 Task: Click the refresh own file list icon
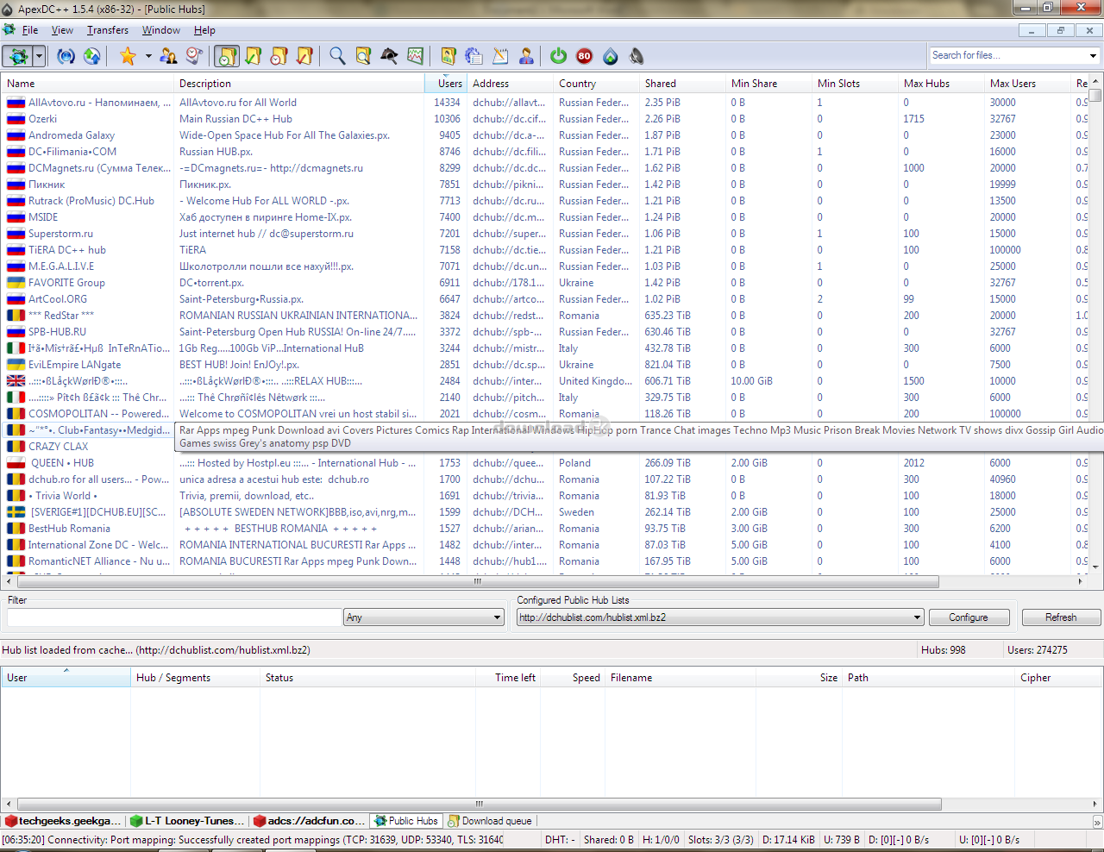474,57
